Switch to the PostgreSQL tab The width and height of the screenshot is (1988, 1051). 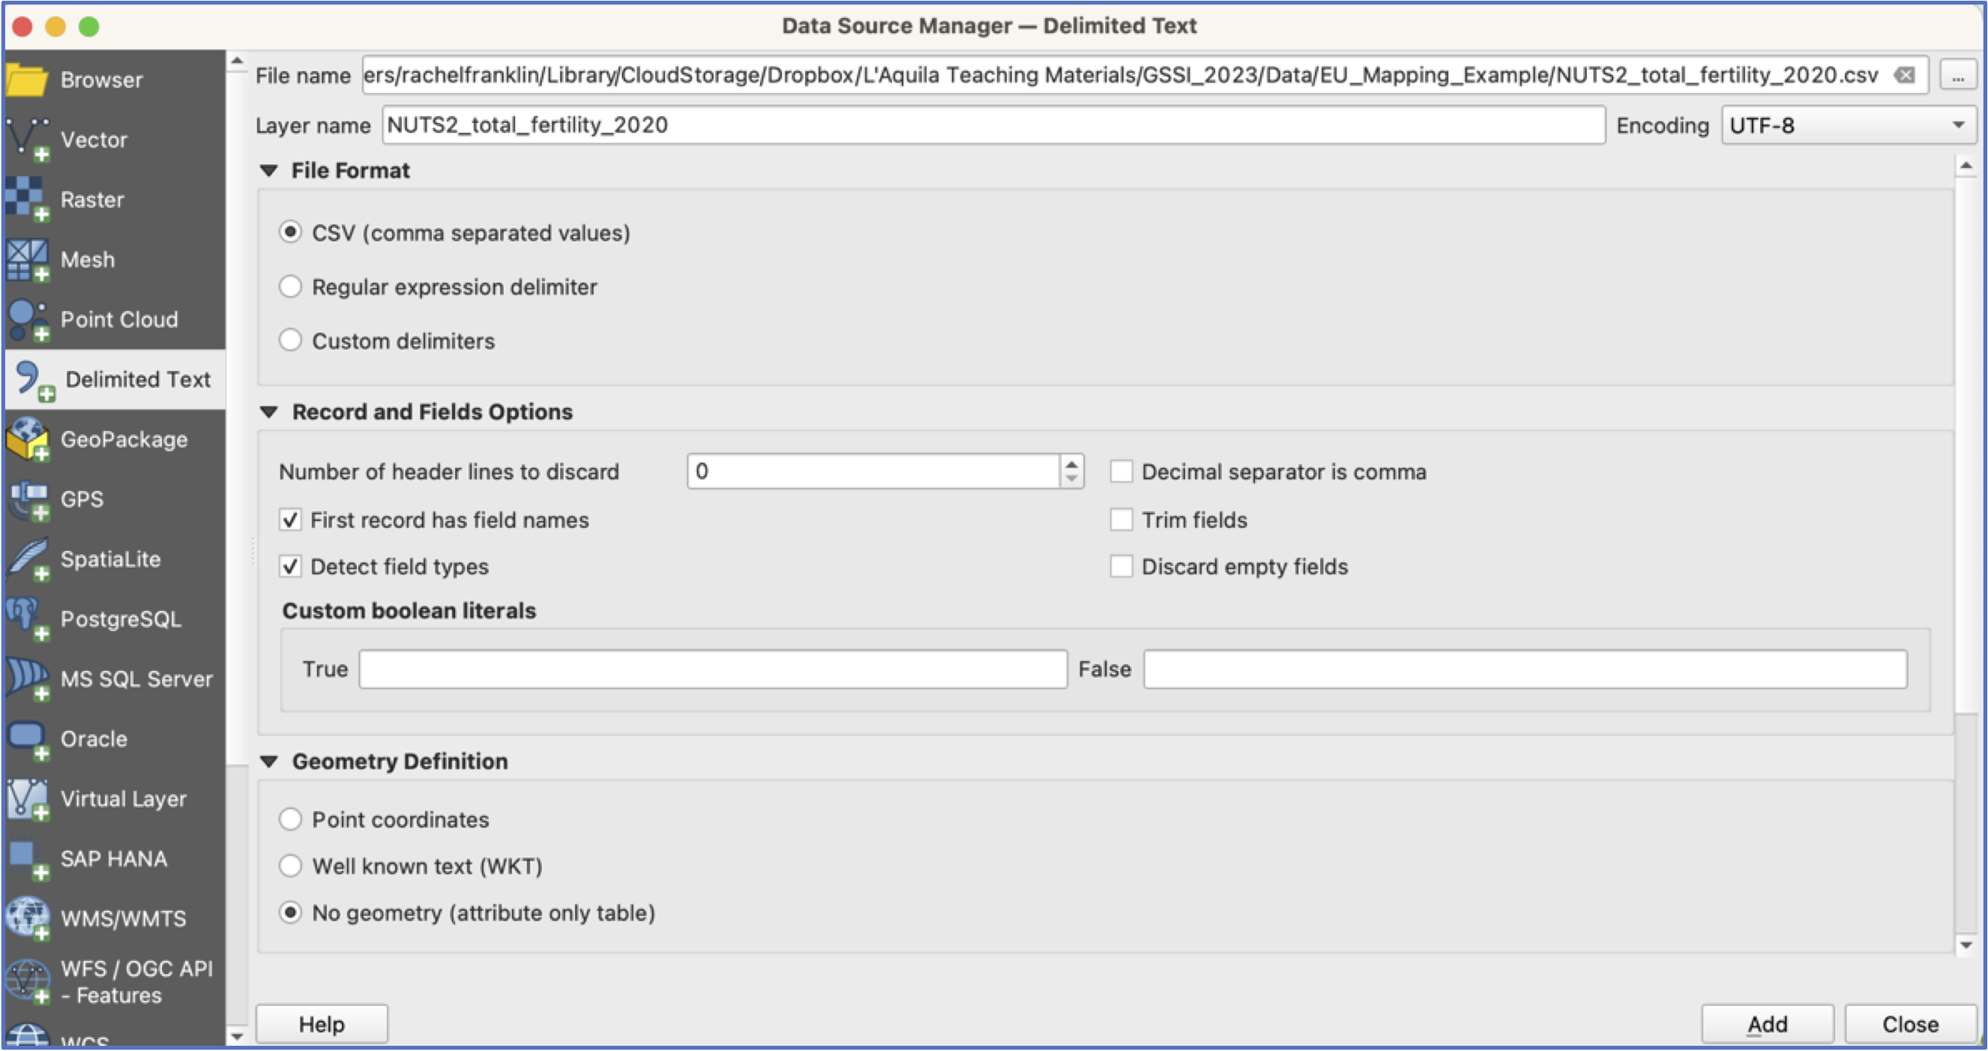[x=121, y=620]
